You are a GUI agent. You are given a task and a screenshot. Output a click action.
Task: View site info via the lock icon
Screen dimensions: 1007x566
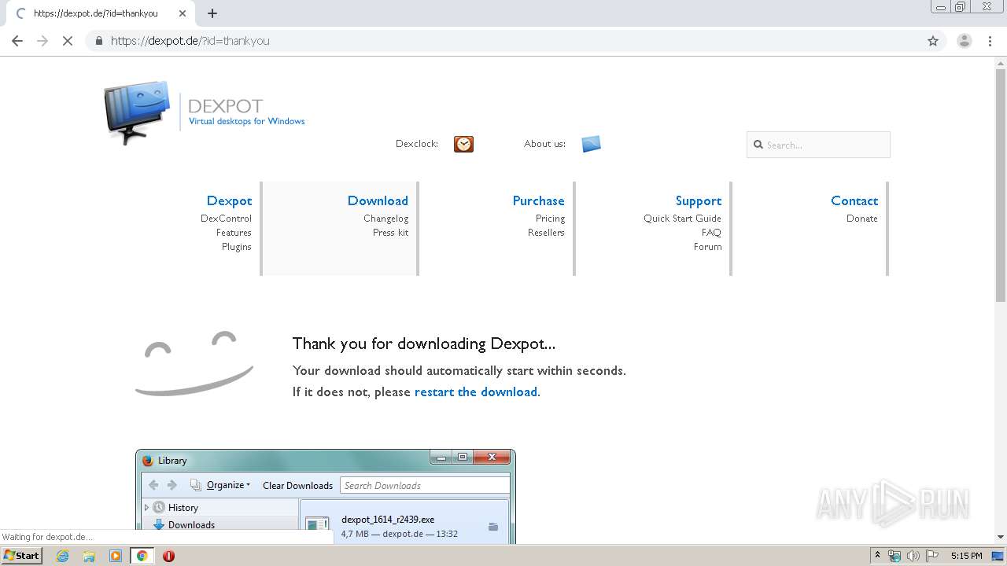[98, 41]
